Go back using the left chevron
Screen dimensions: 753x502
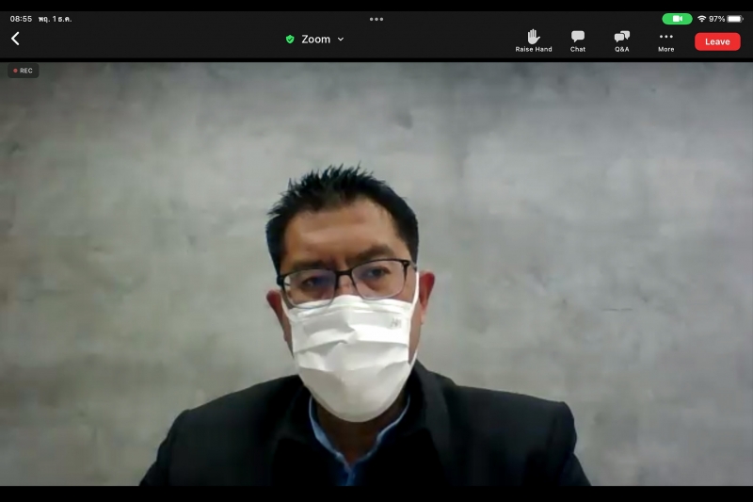click(15, 39)
